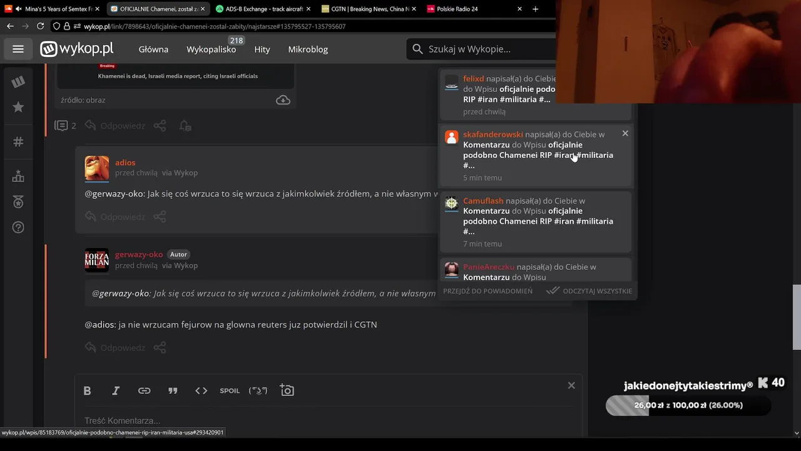Attach a photo using the camera icon
The image size is (801, 451).
click(287, 390)
